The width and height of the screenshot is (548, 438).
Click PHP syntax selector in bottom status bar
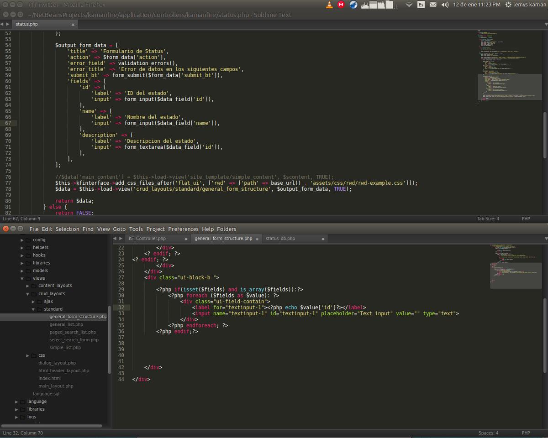tap(526, 433)
